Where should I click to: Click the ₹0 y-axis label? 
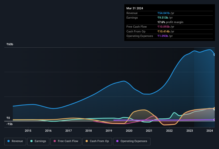[8, 118]
